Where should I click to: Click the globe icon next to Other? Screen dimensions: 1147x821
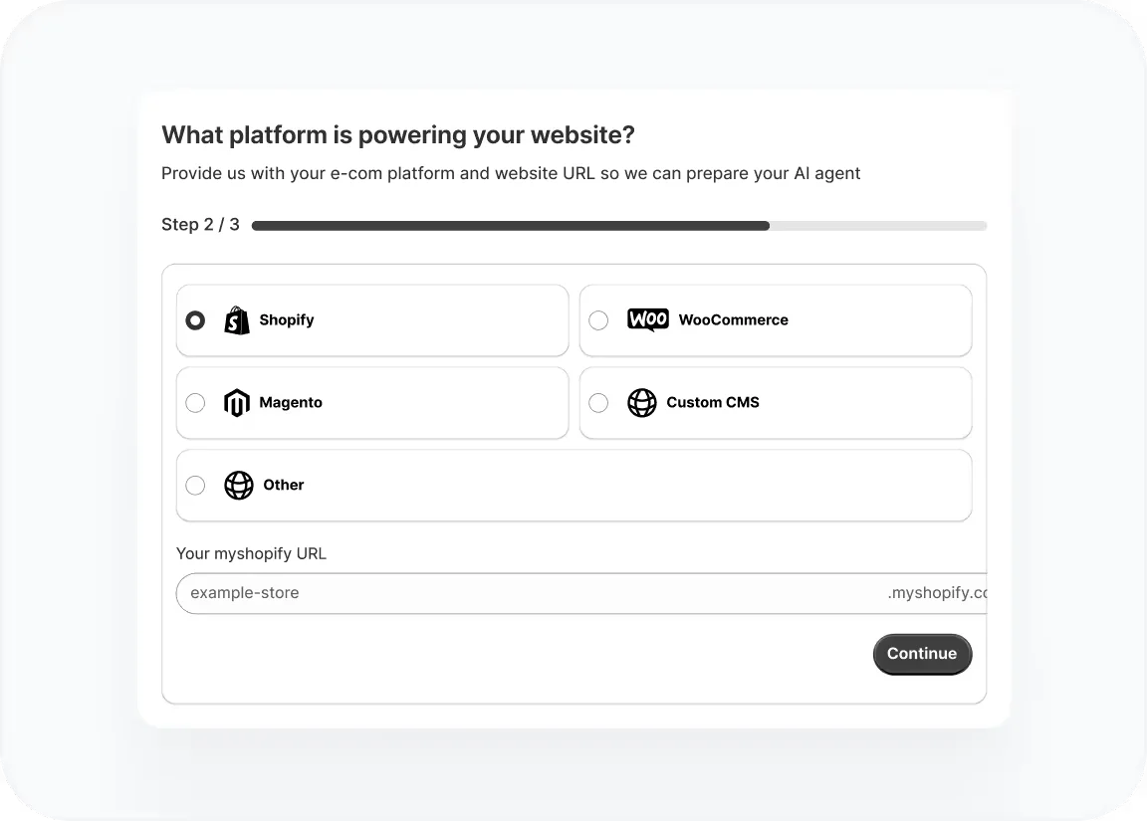click(x=239, y=485)
